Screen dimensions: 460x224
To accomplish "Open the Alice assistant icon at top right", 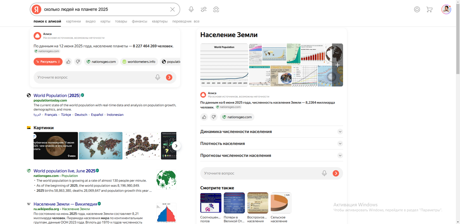I will point(417,9).
